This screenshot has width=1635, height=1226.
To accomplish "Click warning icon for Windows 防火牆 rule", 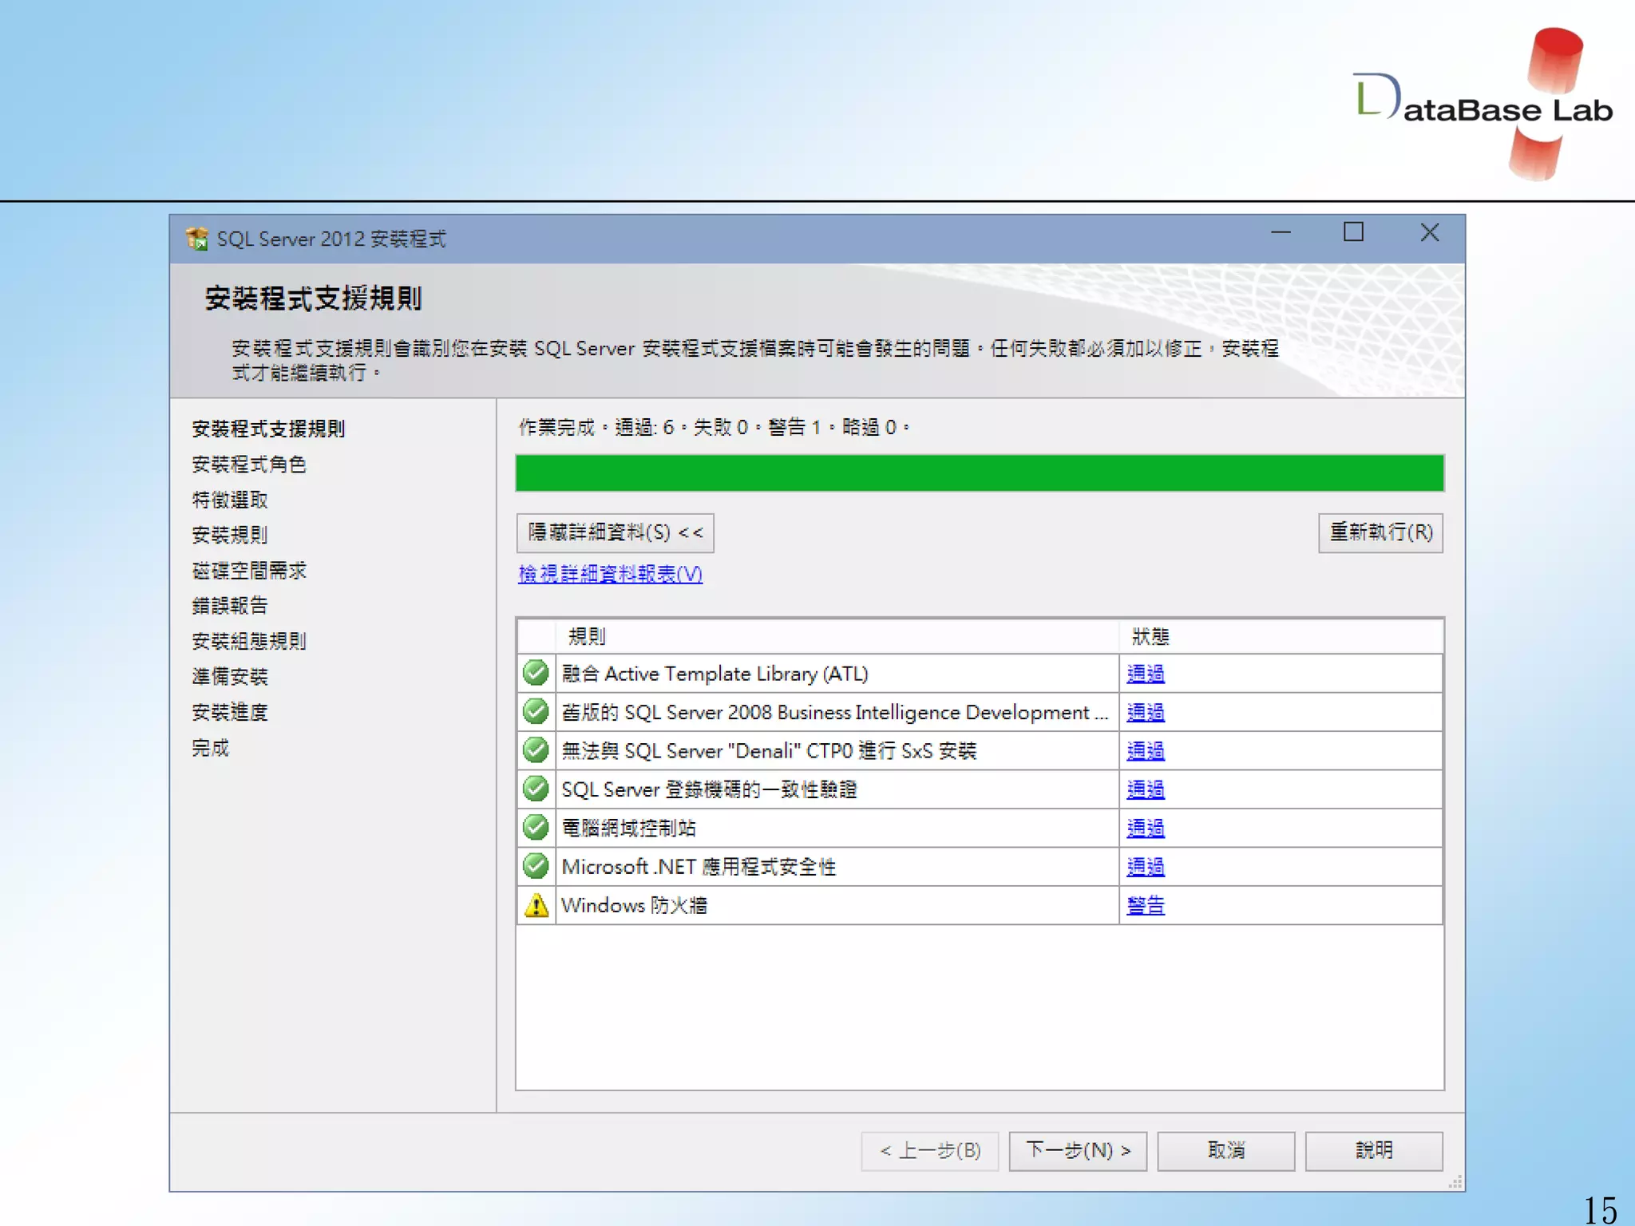I will pyautogui.click(x=536, y=905).
